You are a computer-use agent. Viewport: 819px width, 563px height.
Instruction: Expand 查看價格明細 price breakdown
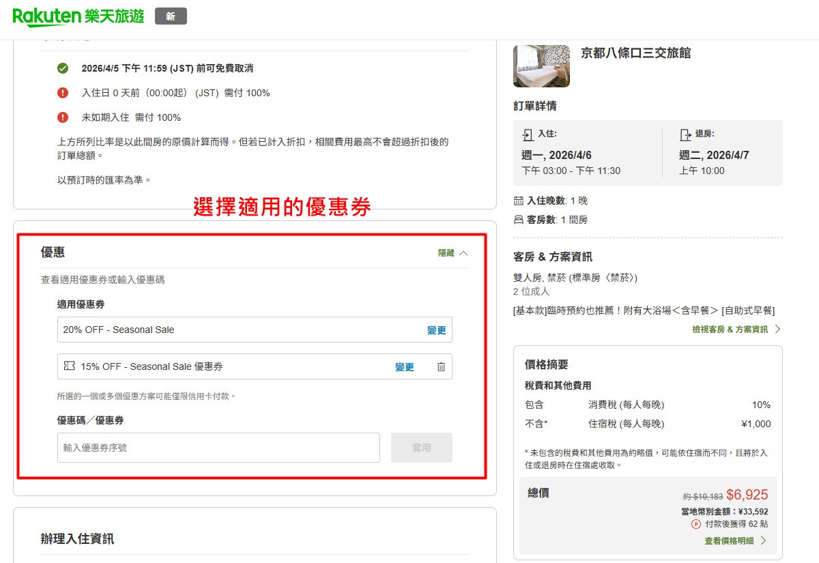tap(735, 540)
